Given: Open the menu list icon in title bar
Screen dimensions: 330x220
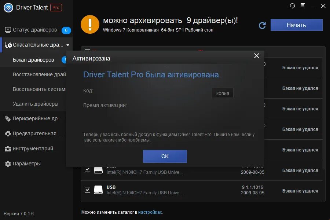Looking at the screenshot, I should 302,6.
